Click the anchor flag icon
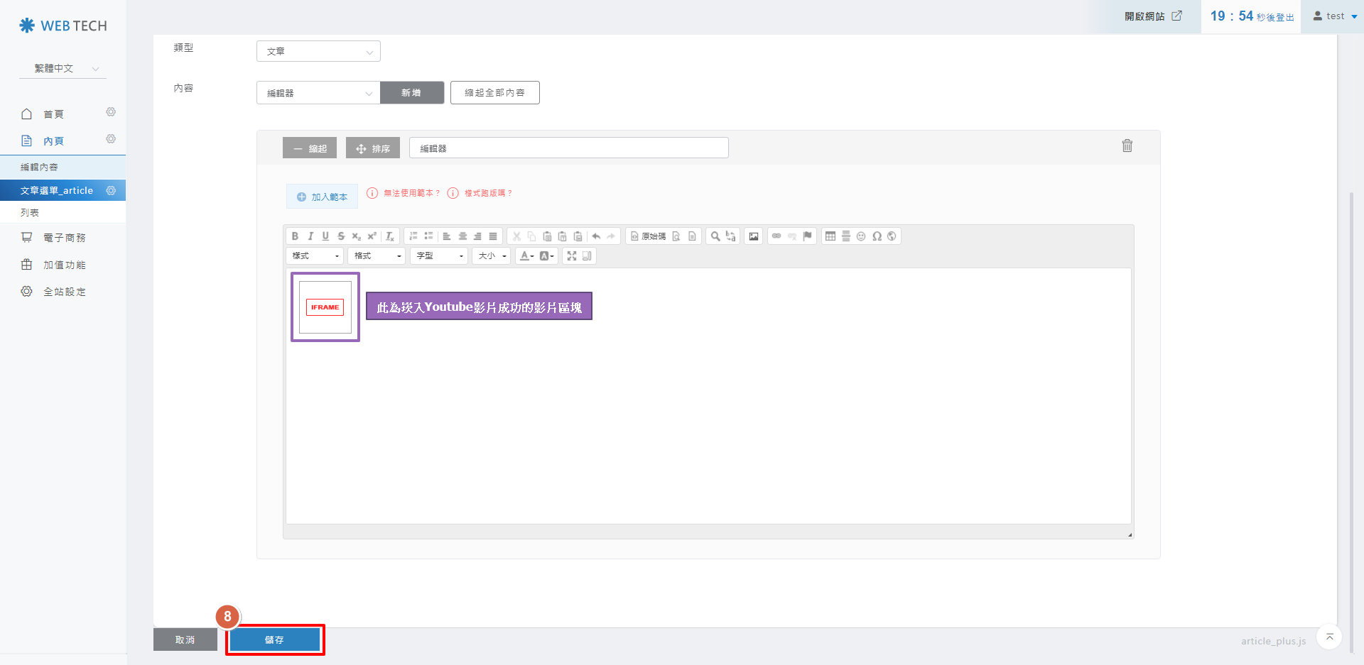The height and width of the screenshot is (665, 1364). 807,236
